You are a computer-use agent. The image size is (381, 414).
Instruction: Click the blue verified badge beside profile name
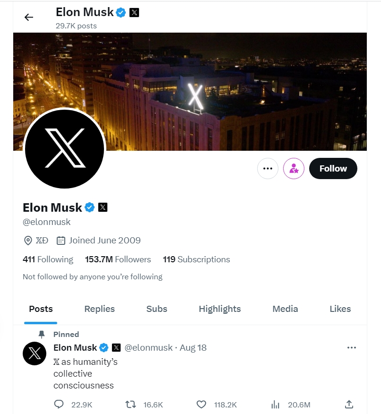tap(90, 207)
